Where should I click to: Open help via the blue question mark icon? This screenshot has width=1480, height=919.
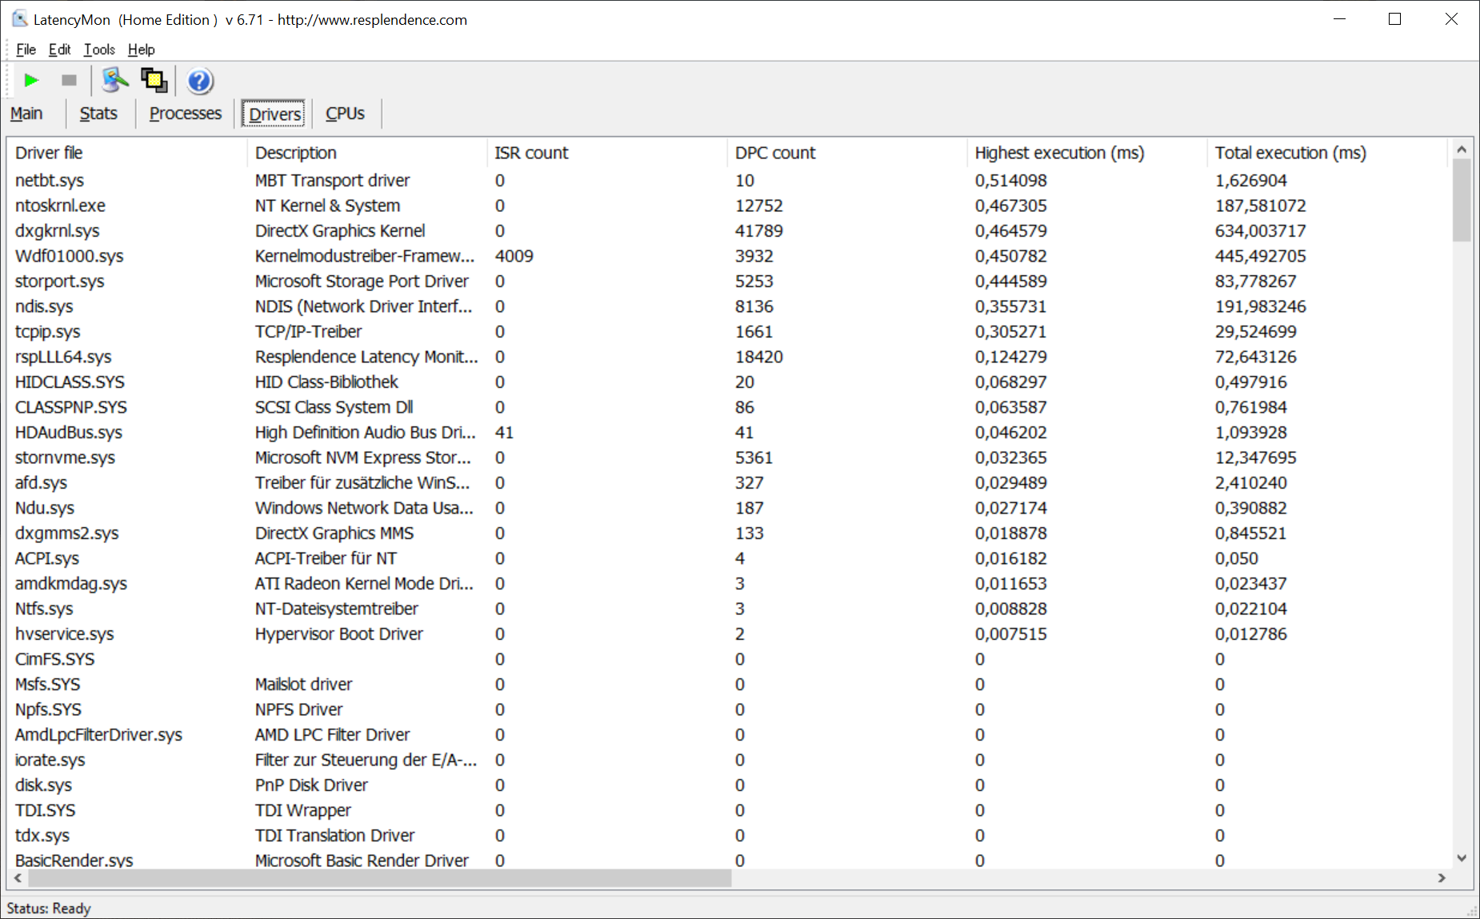point(199,81)
